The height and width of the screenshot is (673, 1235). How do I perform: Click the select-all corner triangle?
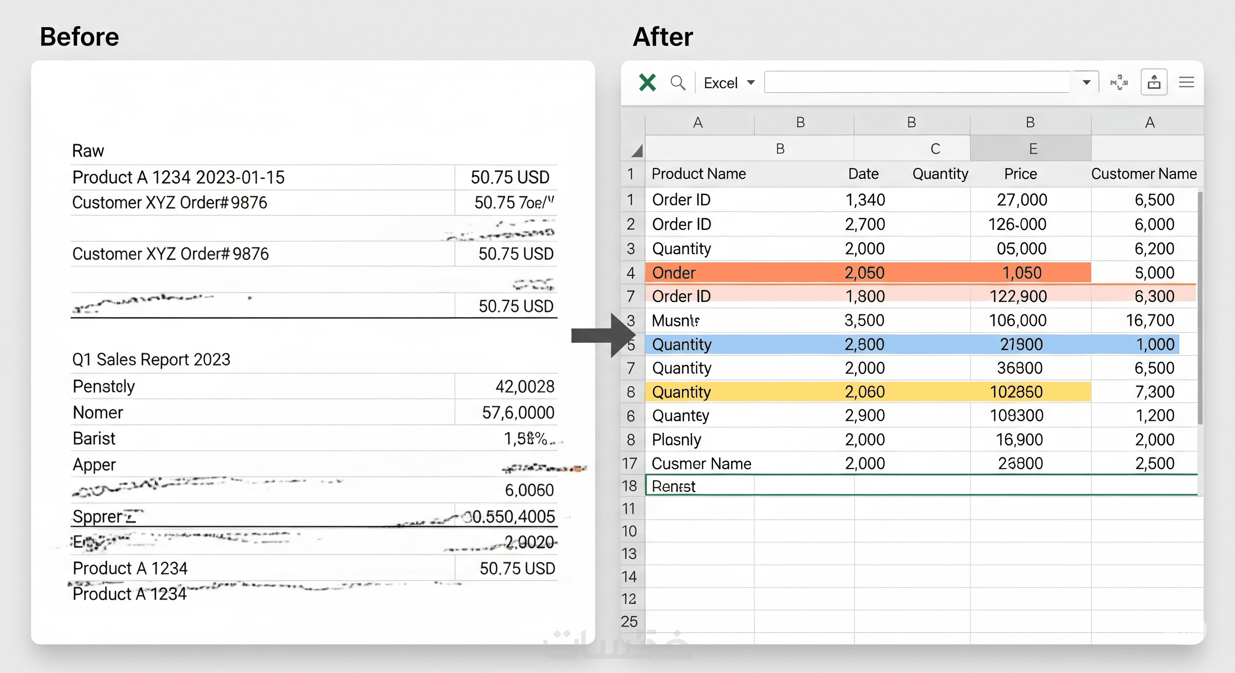[x=636, y=151]
